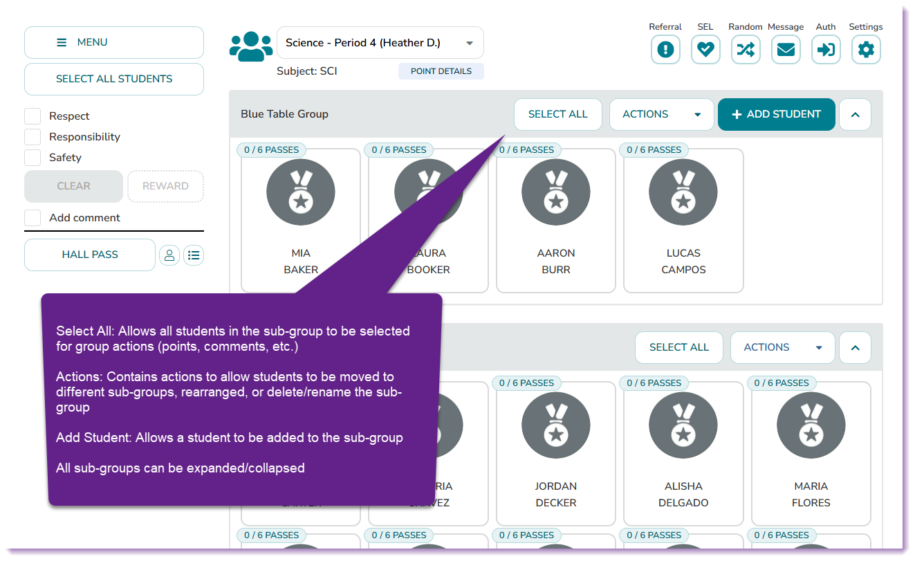Click the SEL heart icon

[x=705, y=50]
